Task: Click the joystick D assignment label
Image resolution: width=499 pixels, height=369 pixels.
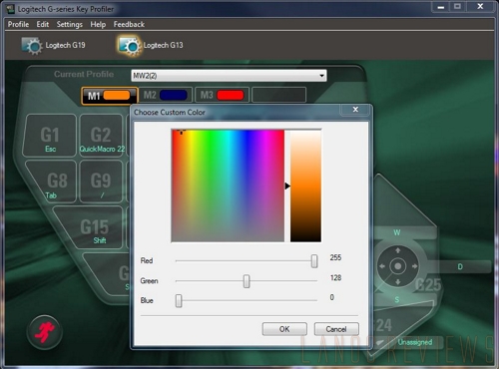Action: [x=460, y=266]
